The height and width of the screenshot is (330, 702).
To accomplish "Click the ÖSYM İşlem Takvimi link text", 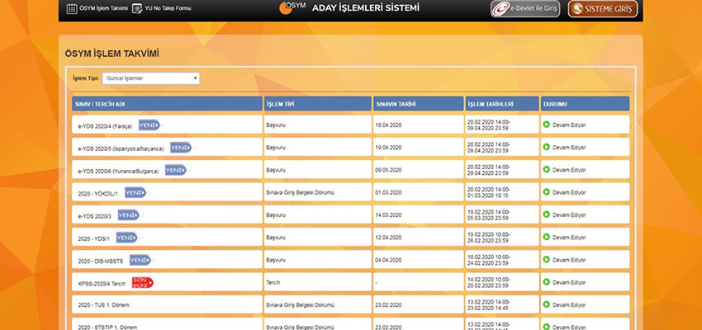I will tap(103, 8).
